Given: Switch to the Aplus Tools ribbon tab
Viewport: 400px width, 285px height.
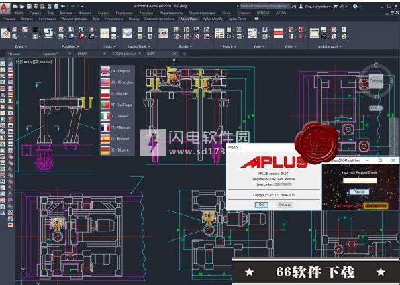Looking at the screenshot, I should (237, 19).
